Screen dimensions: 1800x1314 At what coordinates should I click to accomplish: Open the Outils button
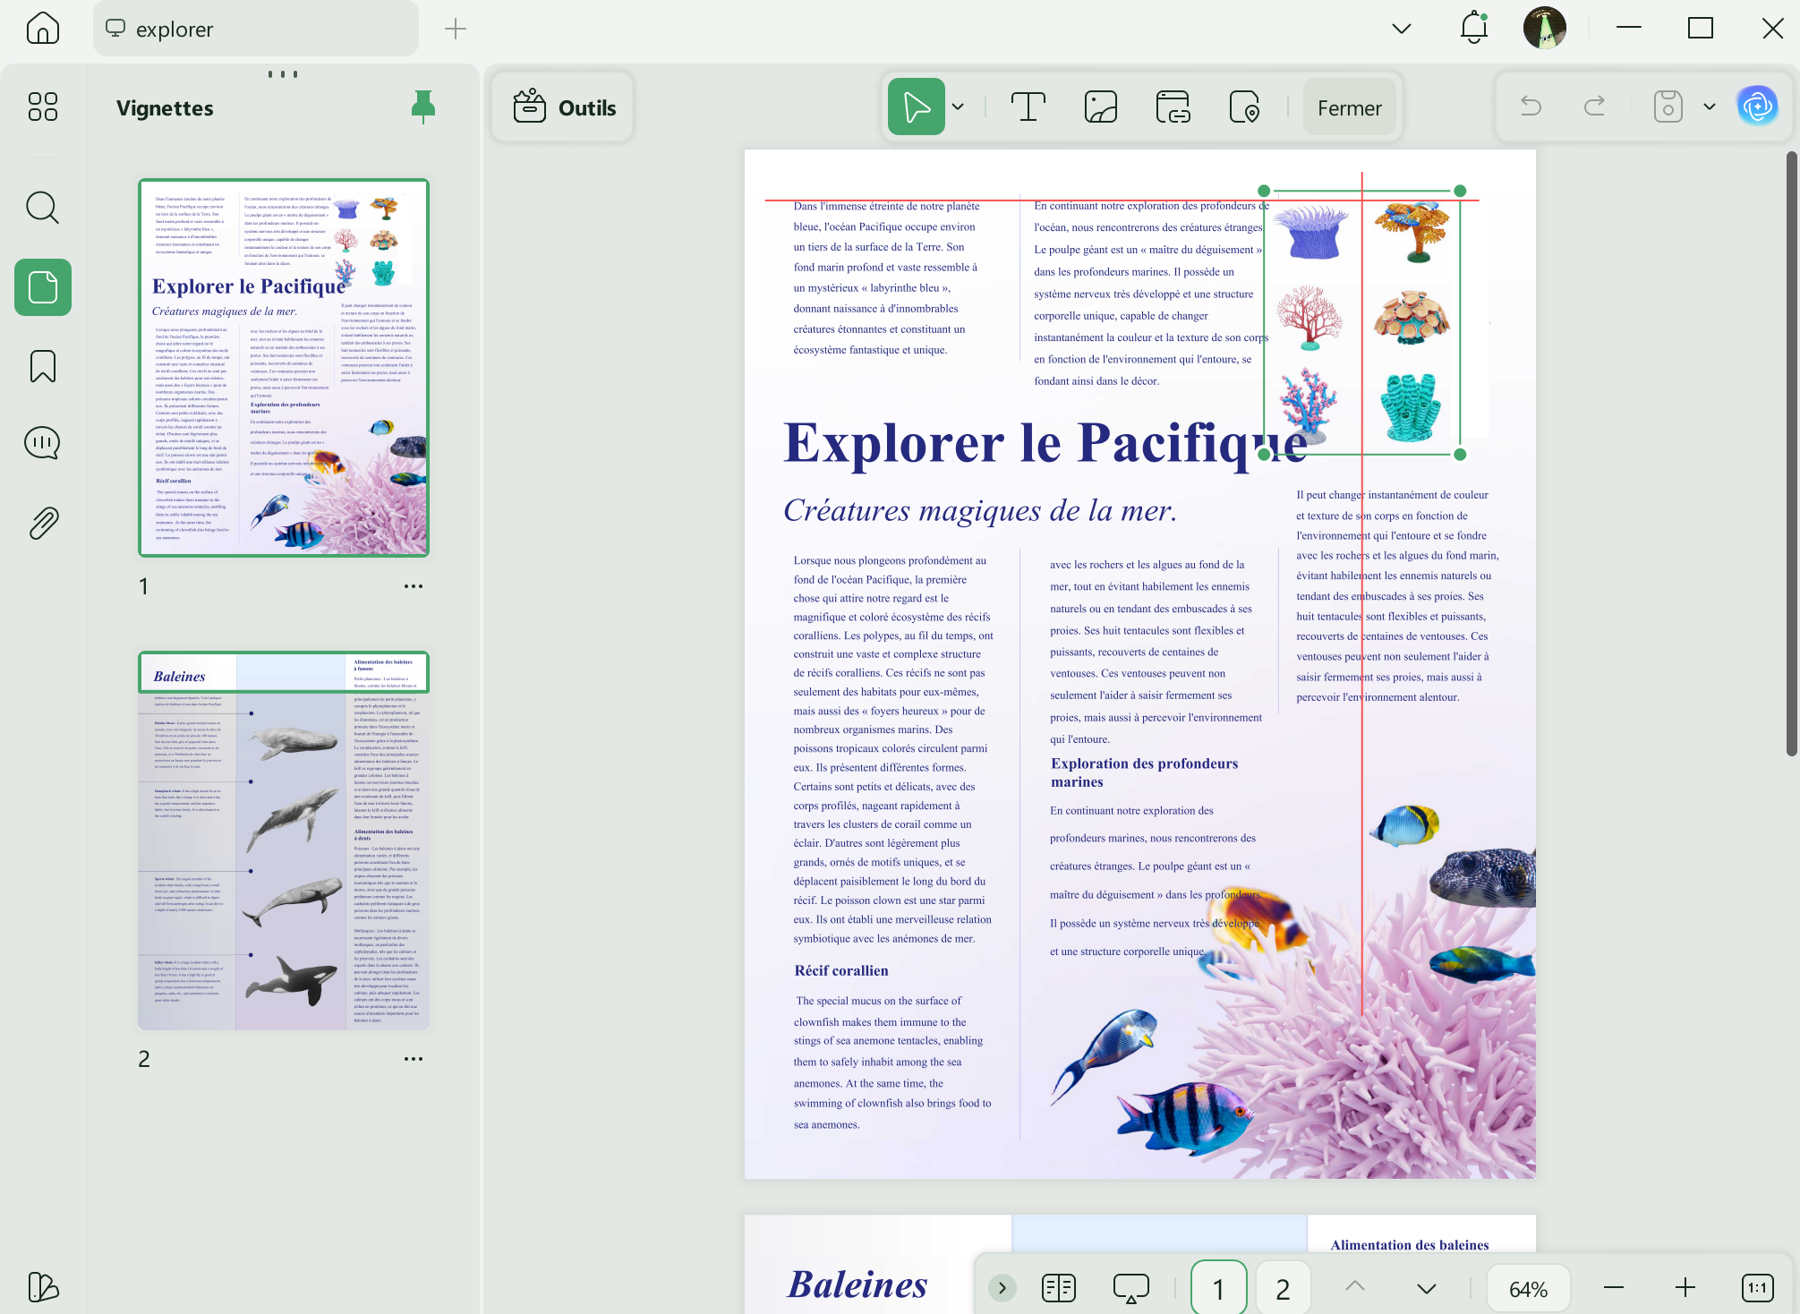(x=564, y=108)
